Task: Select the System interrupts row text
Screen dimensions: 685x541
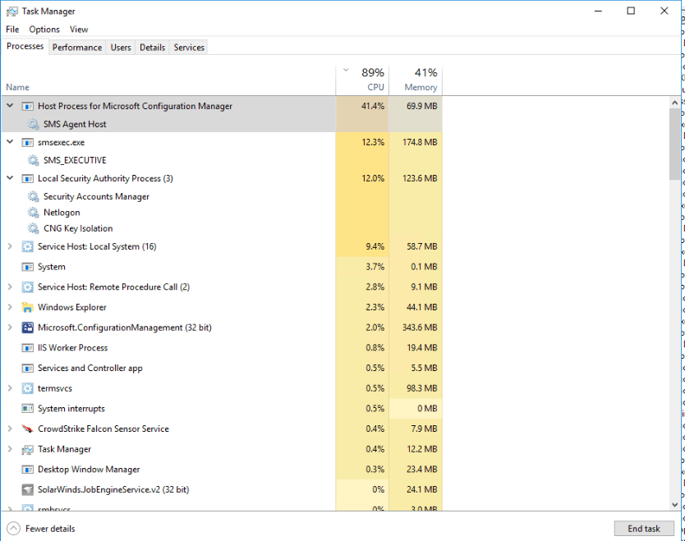Action: click(x=71, y=409)
